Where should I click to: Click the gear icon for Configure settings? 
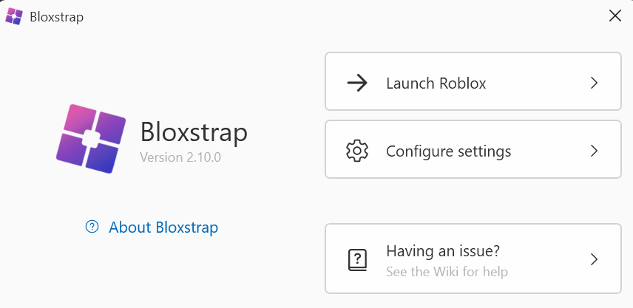tap(357, 151)
